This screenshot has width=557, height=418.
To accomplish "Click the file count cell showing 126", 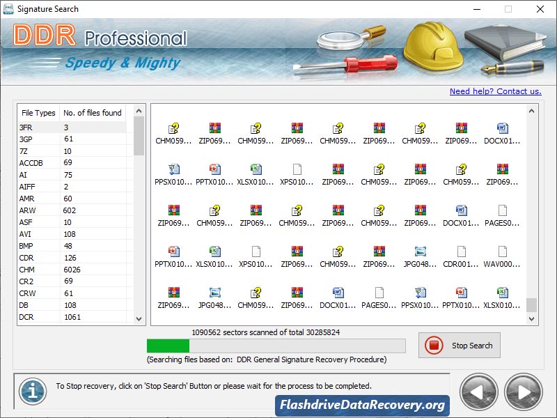I will click(x=93, y=258).
